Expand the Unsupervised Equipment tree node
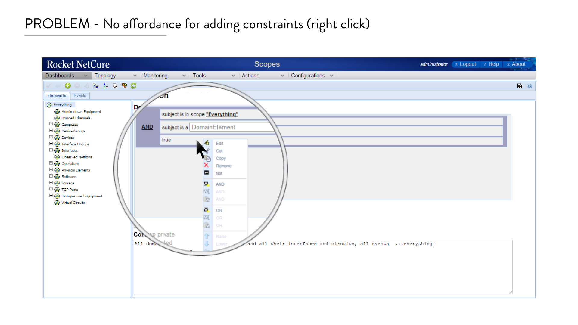 click(x=51, y=196)
